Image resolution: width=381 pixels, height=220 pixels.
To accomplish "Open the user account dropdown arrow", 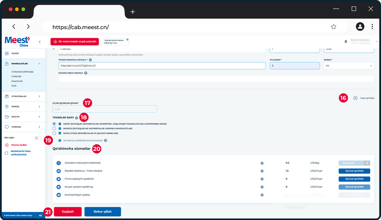I will point(377,41).
